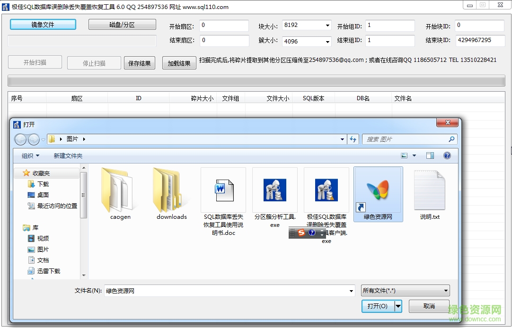Expand the views dropdown arrow in the dialog toolbar
The height and width of the screenshot is (328, 512).
point(414,155)
